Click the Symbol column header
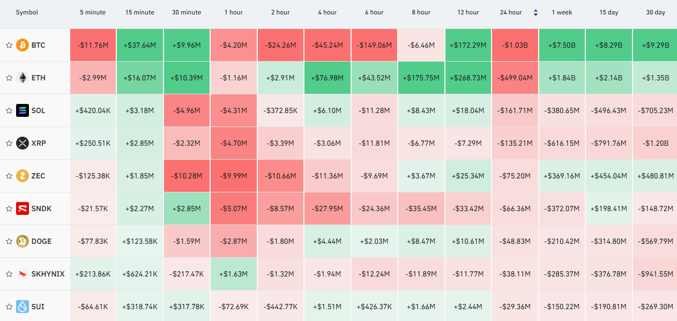The height and width of the screenshot is (321, 677). click(x=27, y=12)
